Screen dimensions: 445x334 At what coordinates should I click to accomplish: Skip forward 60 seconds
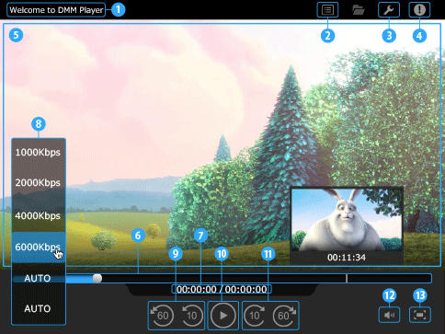pos(284,316)
